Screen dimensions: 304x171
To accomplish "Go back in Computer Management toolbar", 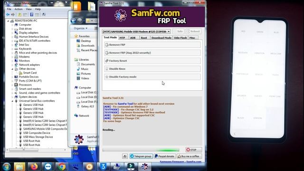I will pos(8,15).
